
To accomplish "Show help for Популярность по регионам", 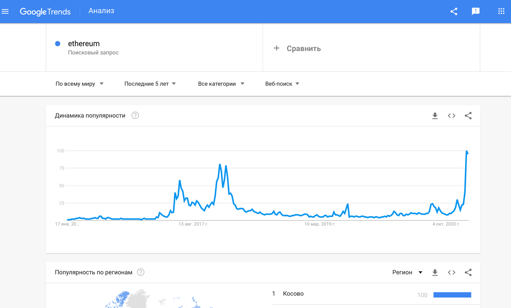I will [x=141, y=272].
